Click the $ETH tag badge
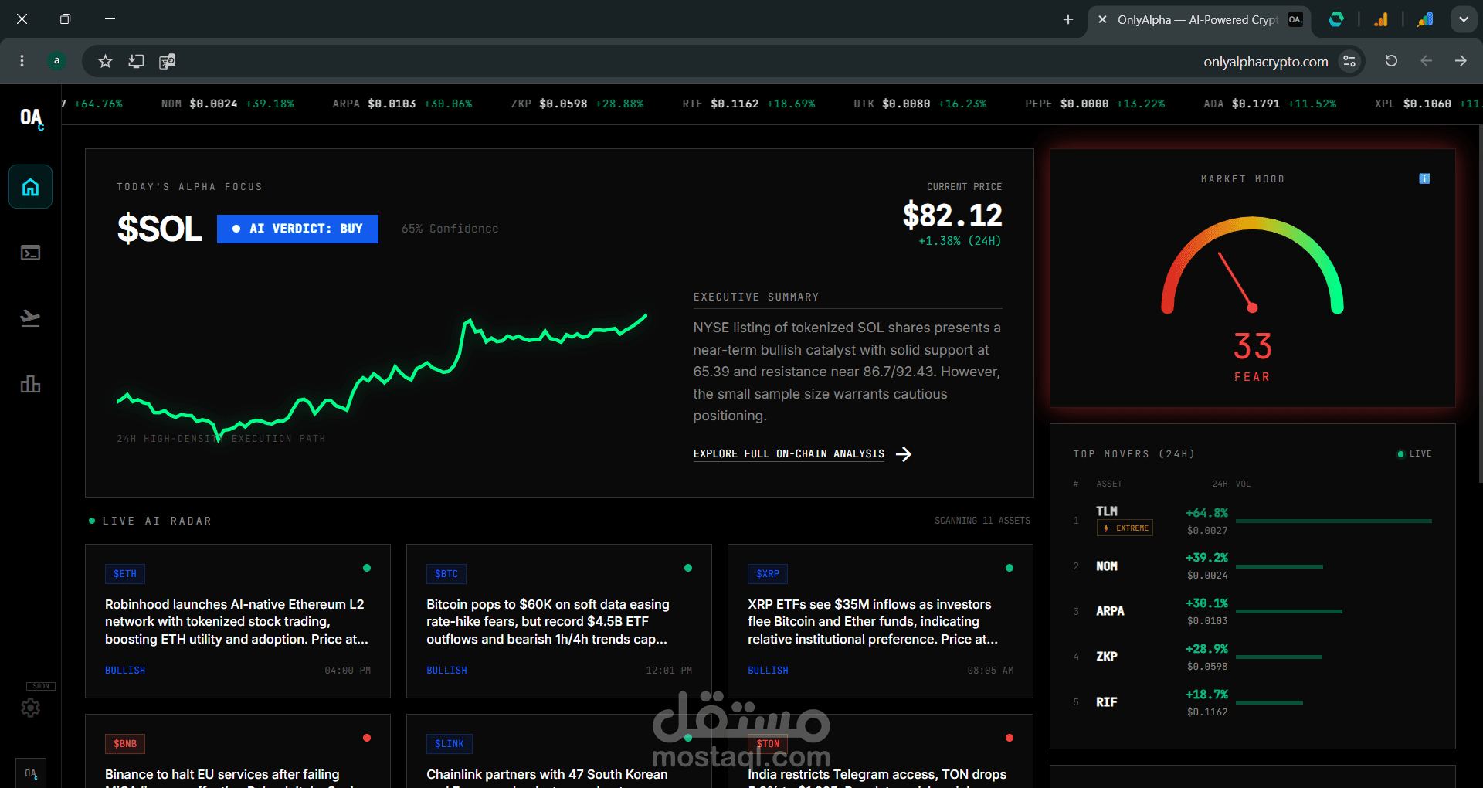 (x=125, y=574)
